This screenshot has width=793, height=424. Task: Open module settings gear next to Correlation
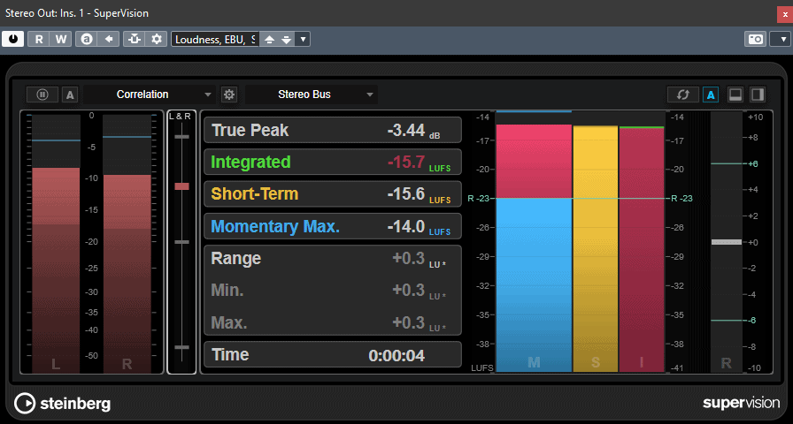230,95
